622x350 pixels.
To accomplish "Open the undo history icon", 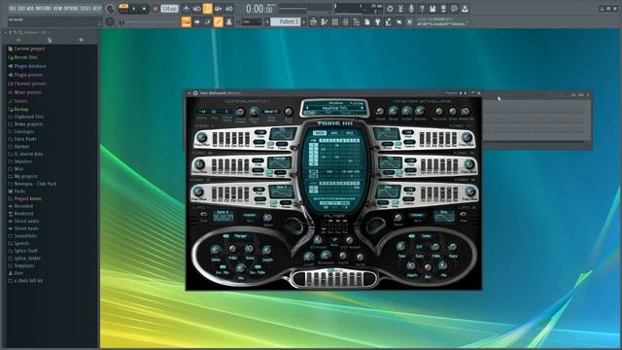I will [390, 9].
